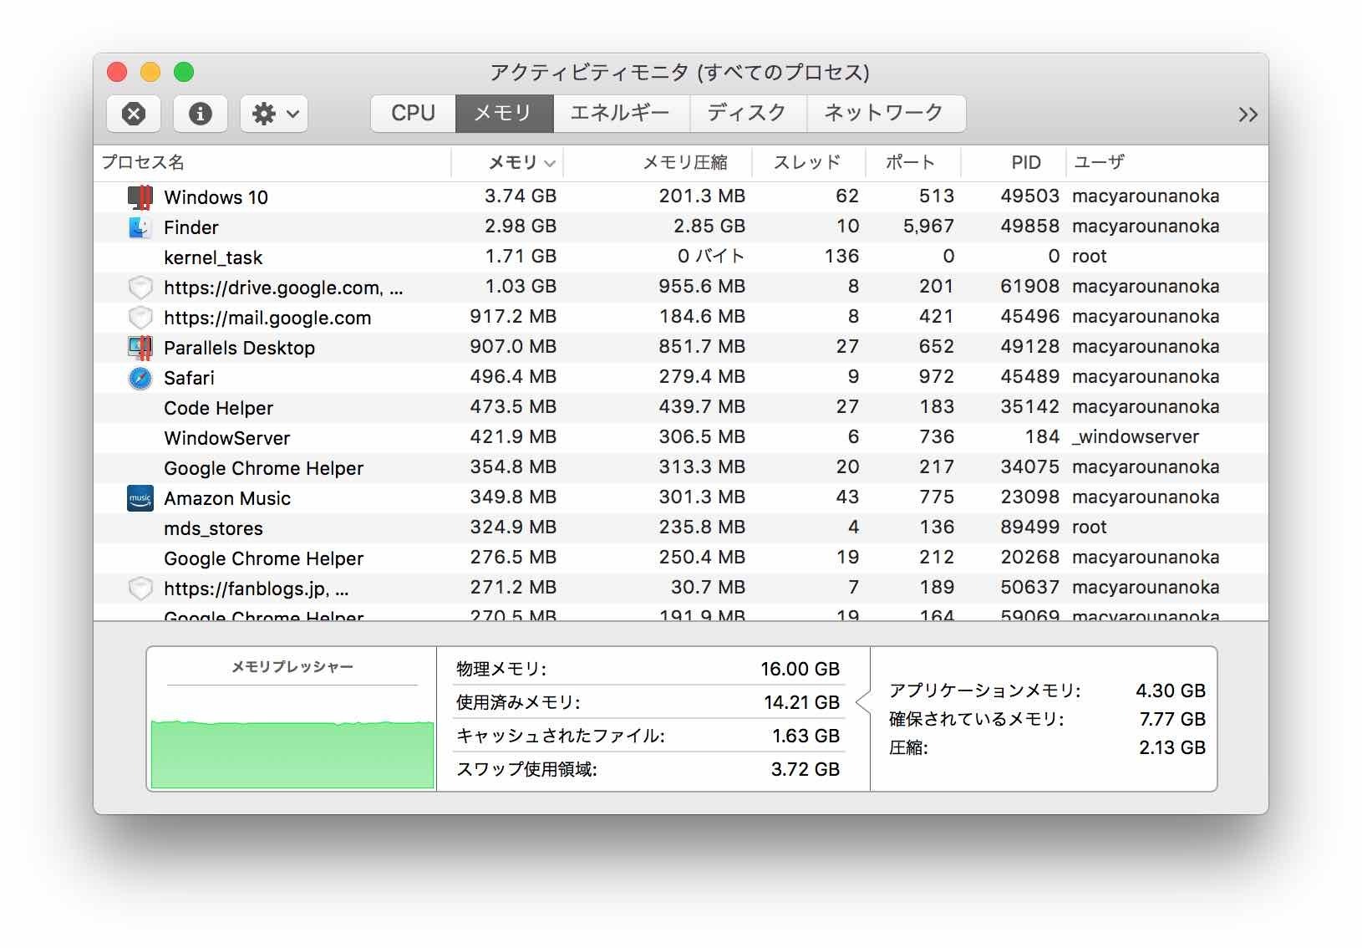The width and height of the screenshot is (1362, 948).
Task: Sort by メモリ圧縮 column header
Action: [658, 162]
